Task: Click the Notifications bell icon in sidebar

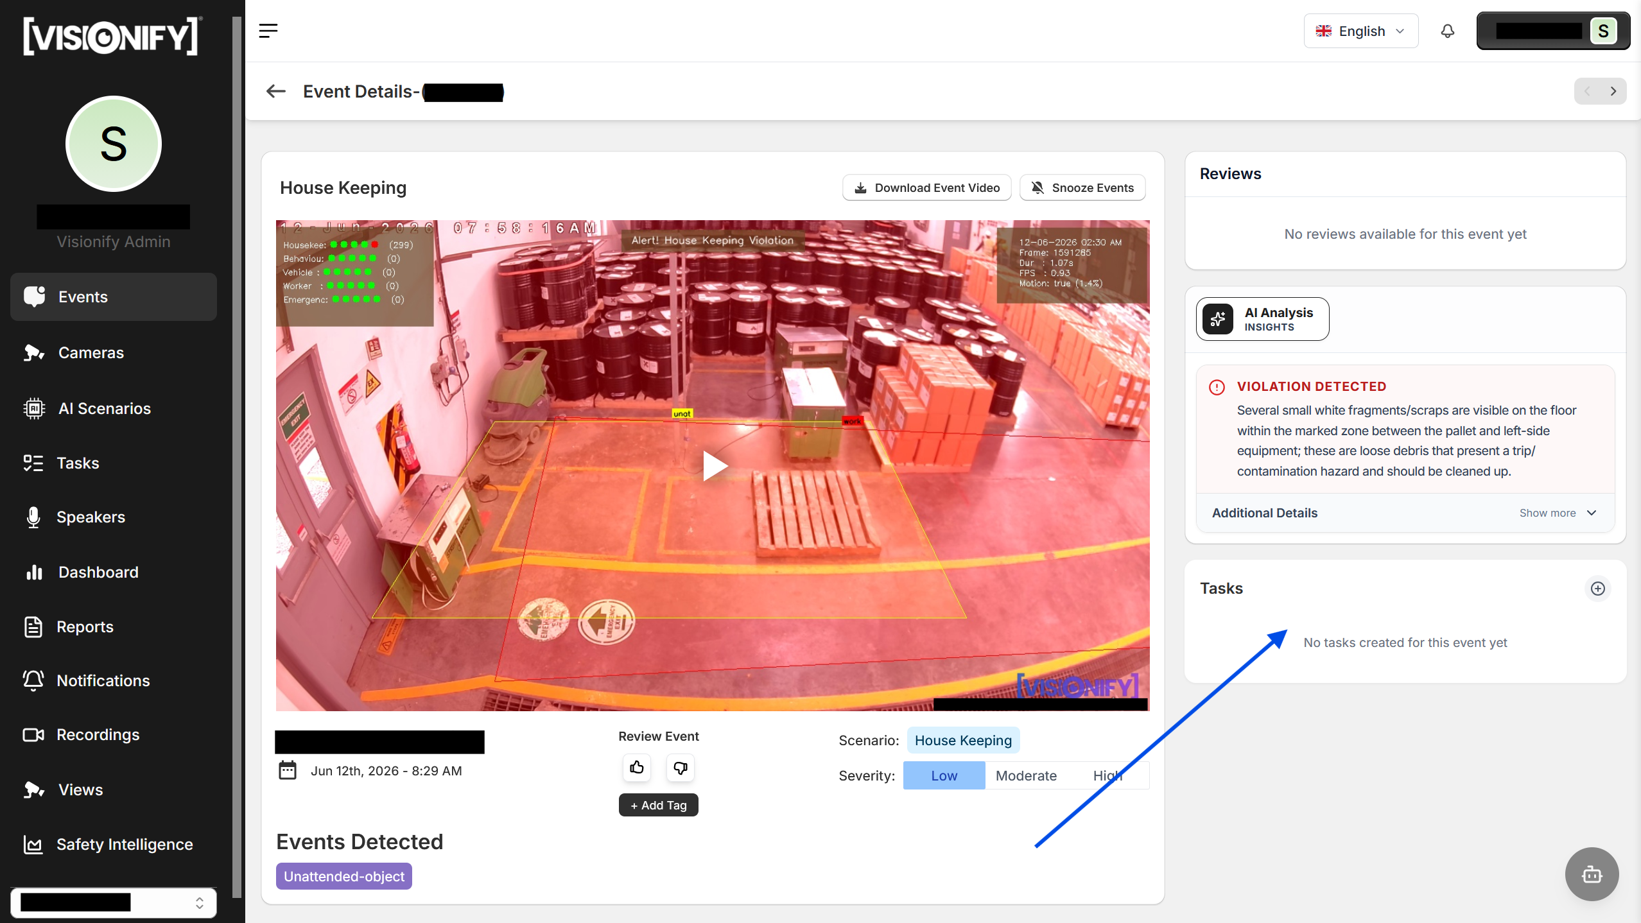Action: [33, 680]
